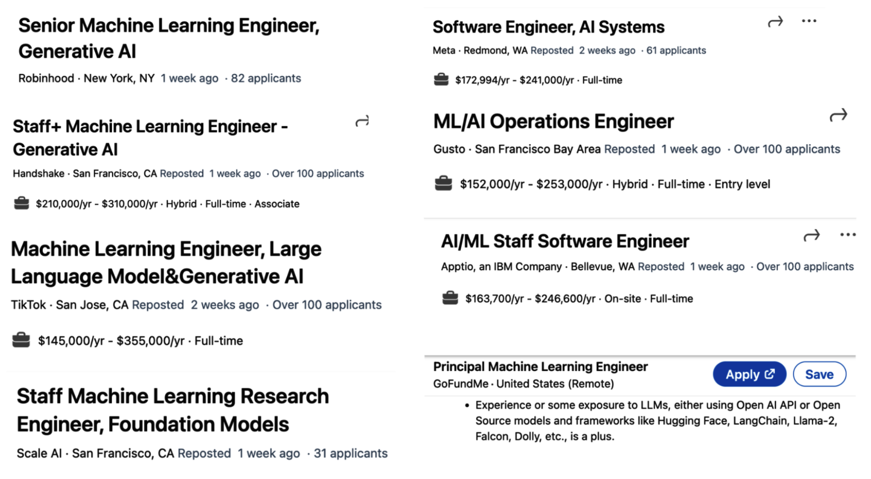Share the AI/ML Staff Software Engineer job
Image resolution: width=871 pixels, height=479 pixels.
(812, 235)
